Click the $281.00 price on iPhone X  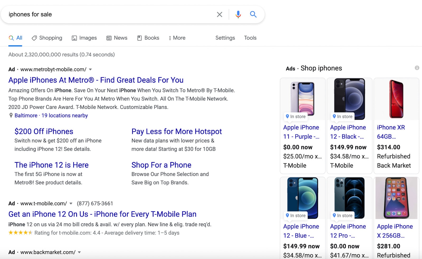tap(389, 246)
